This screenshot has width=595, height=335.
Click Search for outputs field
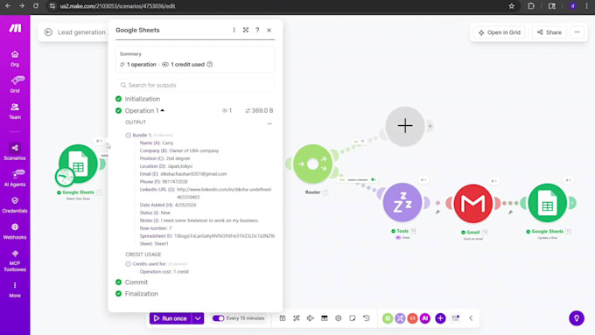pos(195,85)
